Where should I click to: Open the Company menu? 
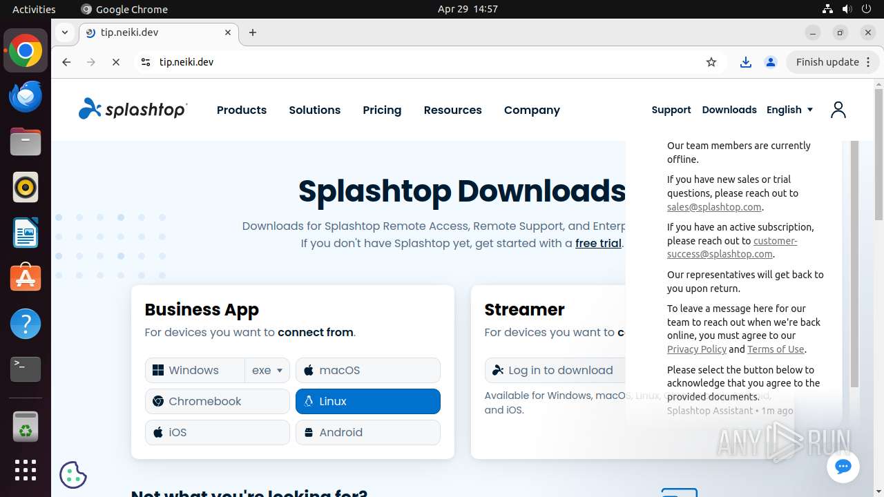tap(532, 110)
